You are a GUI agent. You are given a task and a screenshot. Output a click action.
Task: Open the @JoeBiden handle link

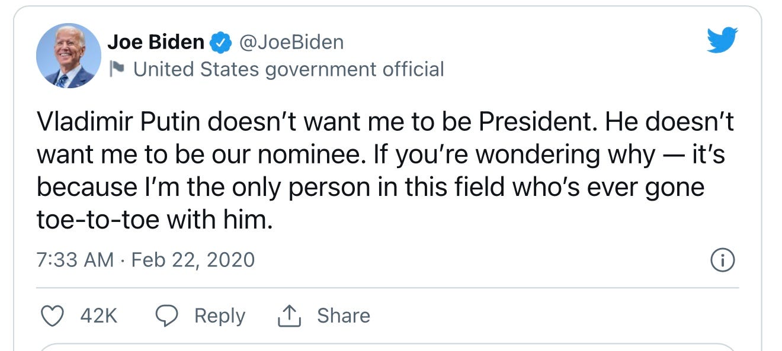[x=291, y=43]
